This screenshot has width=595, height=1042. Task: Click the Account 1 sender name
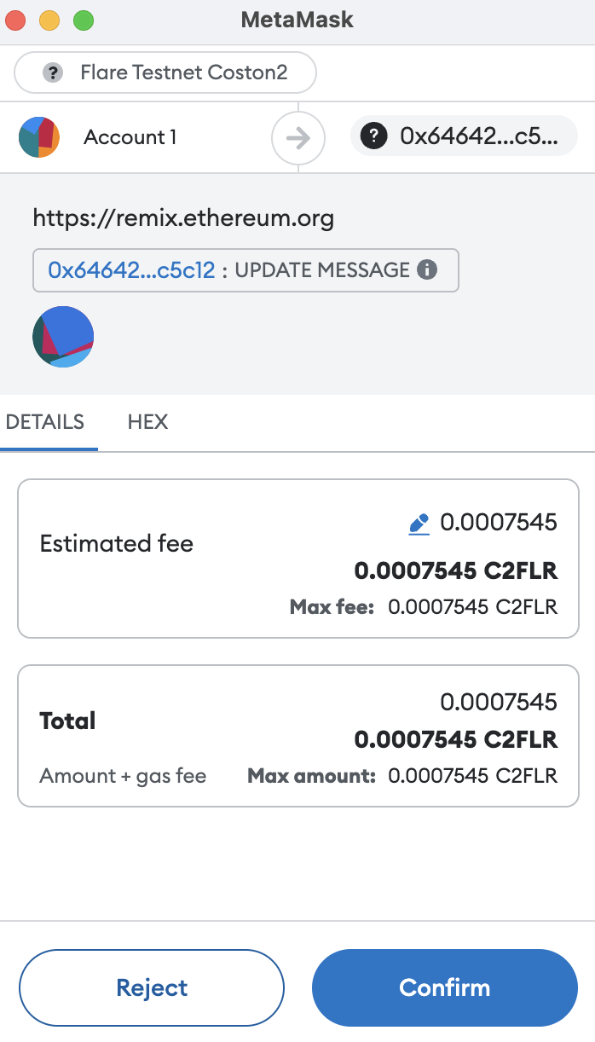tap(130, 137)
